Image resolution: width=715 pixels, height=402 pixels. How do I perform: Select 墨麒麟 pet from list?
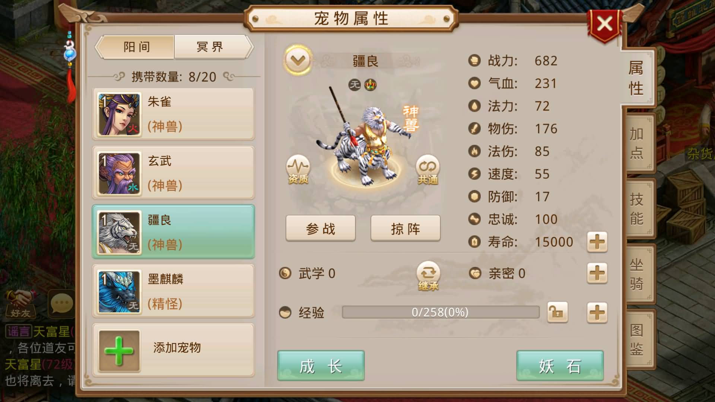tap(174, 291)
